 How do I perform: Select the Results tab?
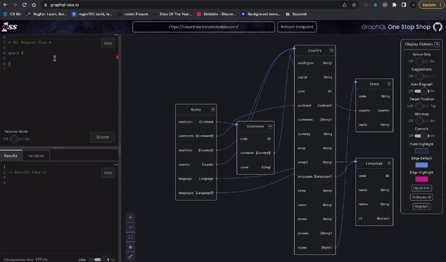click(11, 156)
